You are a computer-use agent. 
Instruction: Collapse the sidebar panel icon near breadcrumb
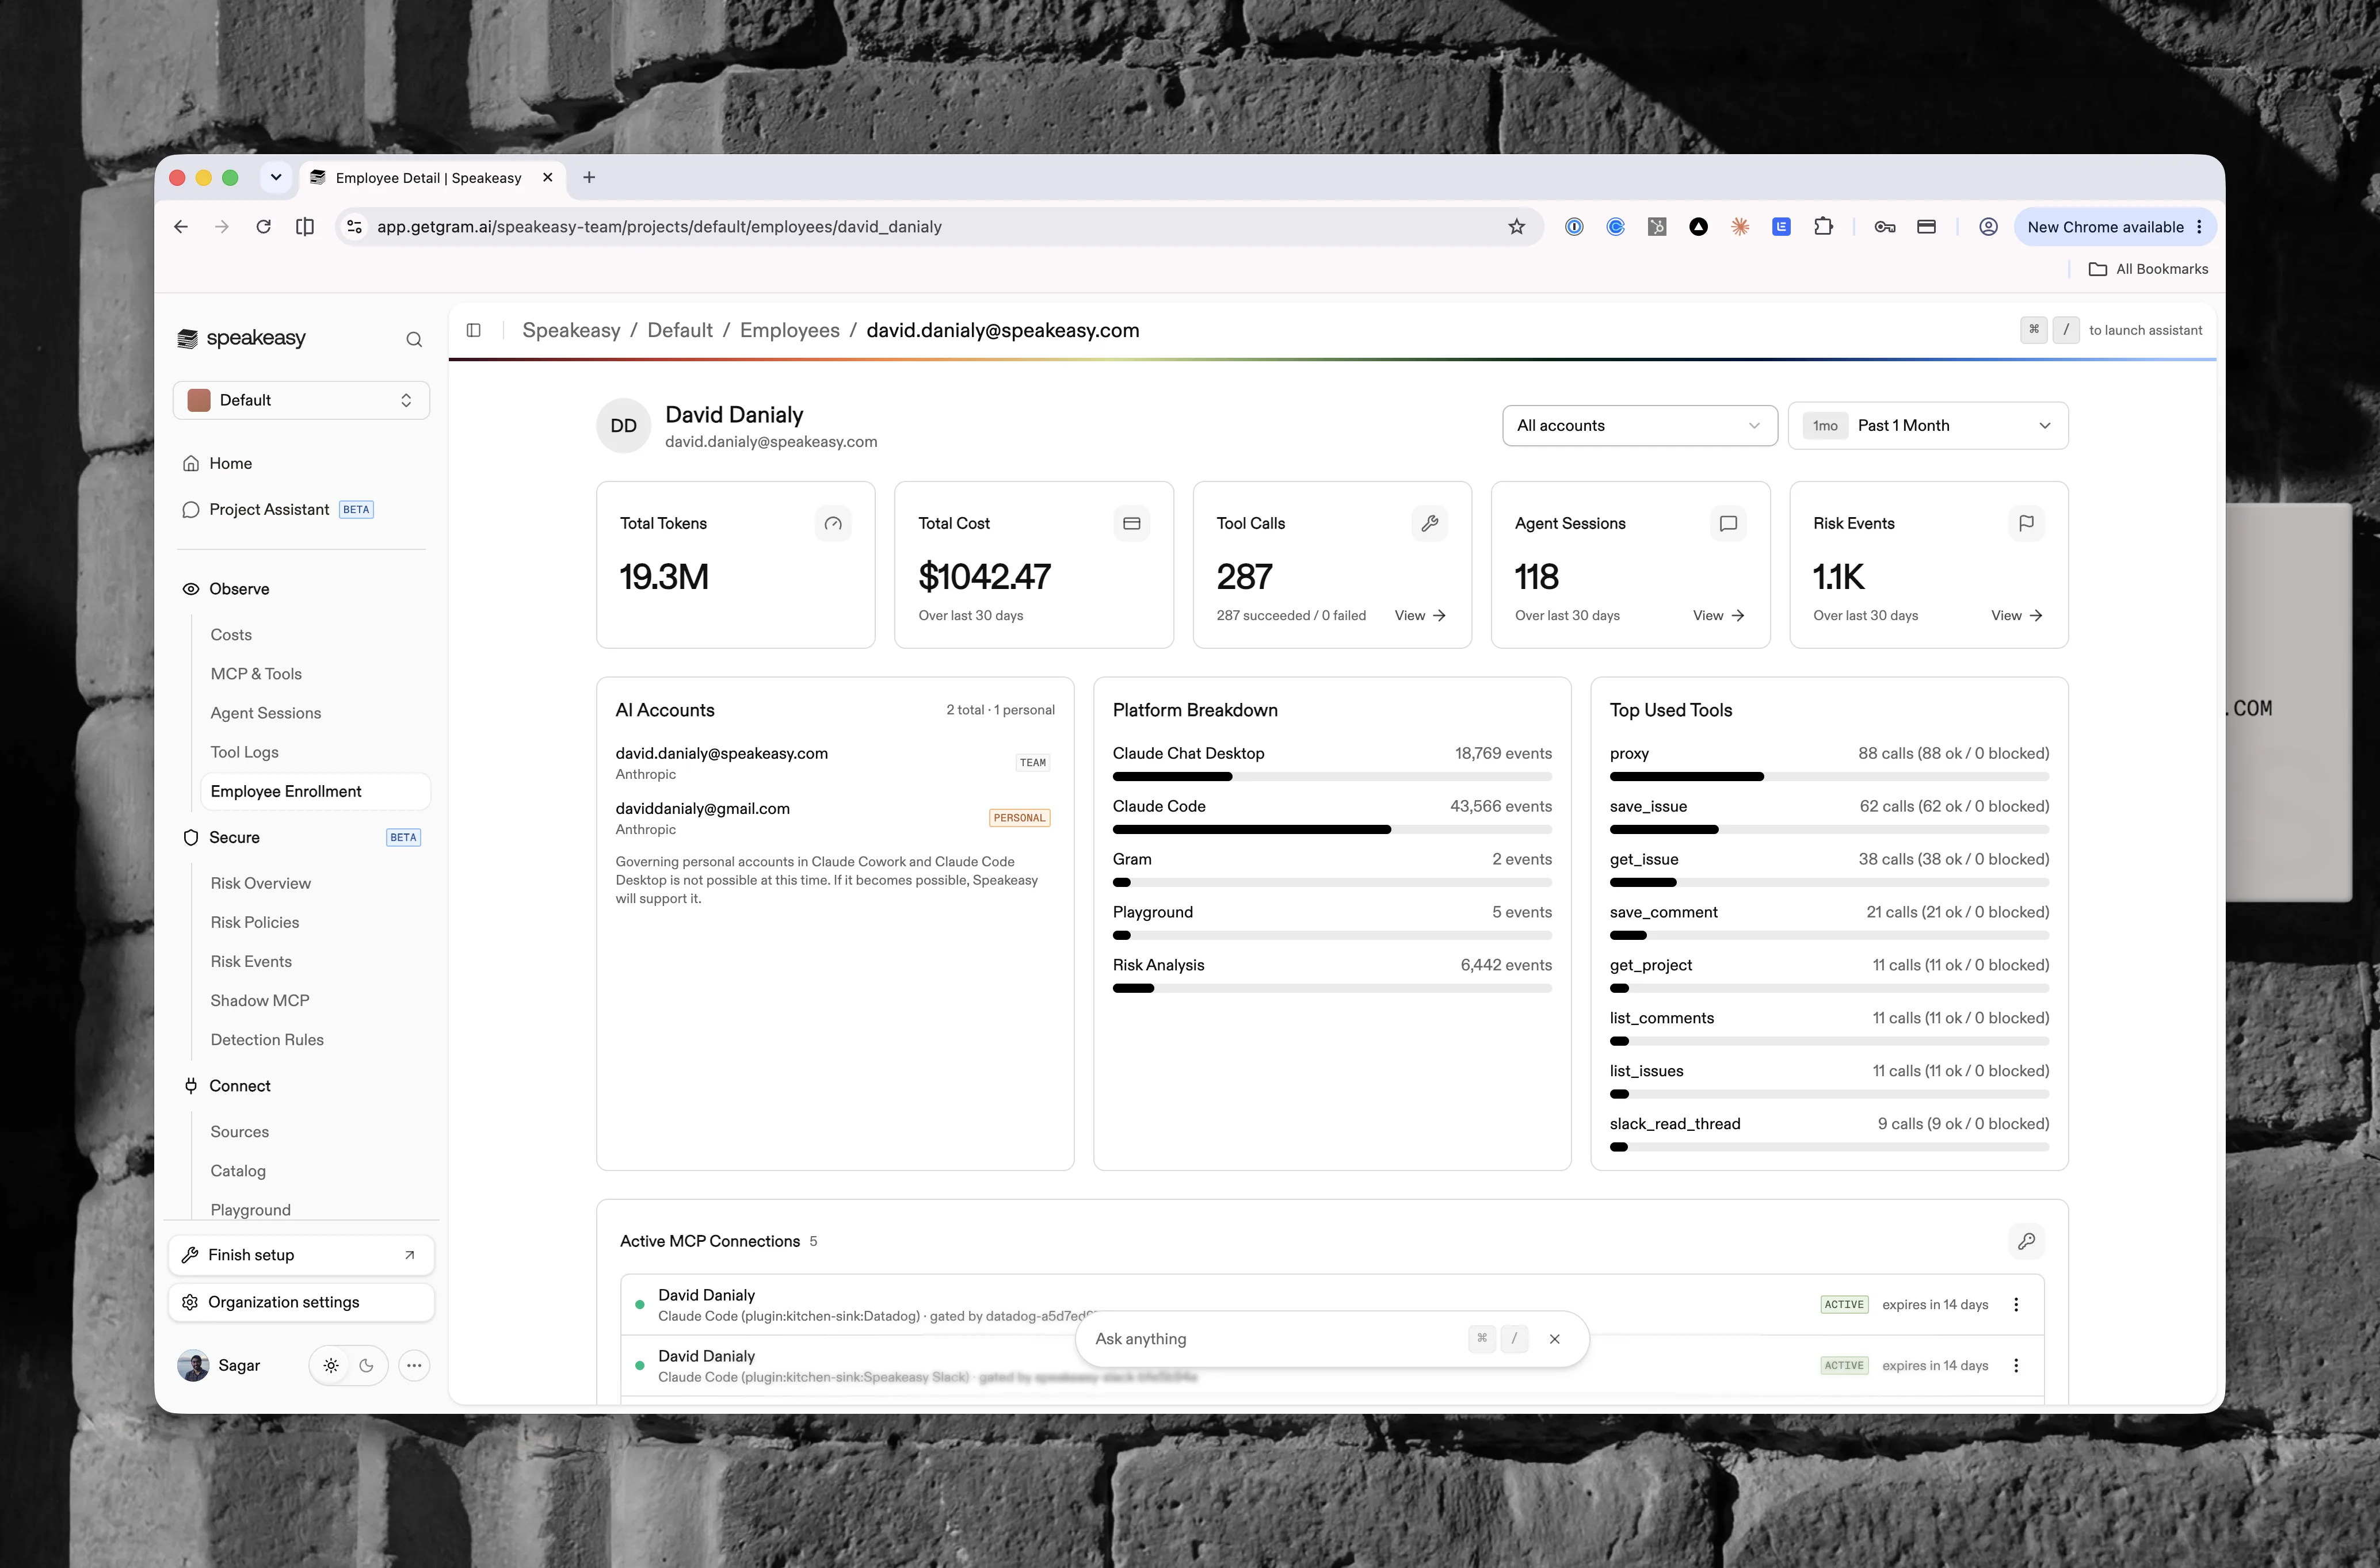coord(474,330)
